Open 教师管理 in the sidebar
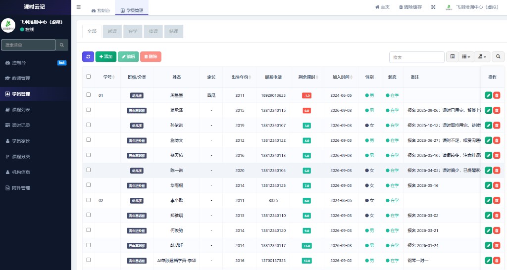Viewport: 507px width, 270px height. click(36, 78)
